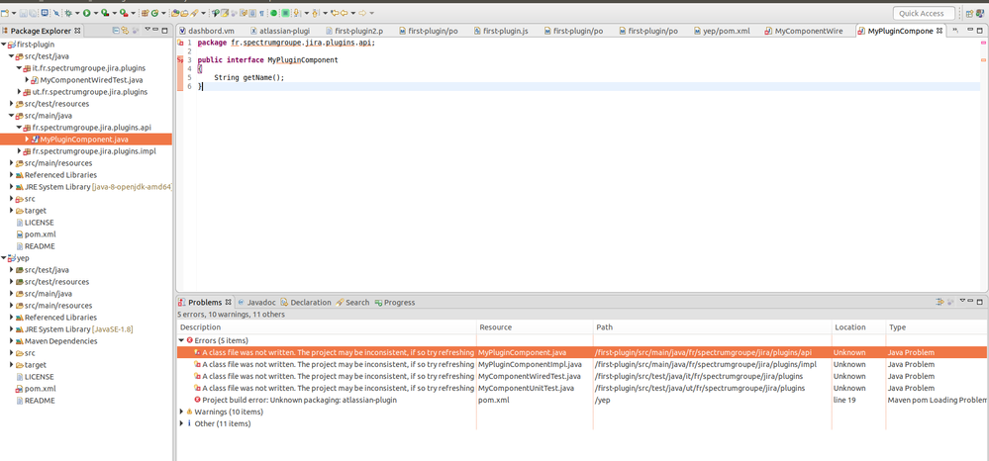Select JRE System Library [JavaSE-1.8] in yep
Viewport: 989px width, 461px height.
click(78, 329)
